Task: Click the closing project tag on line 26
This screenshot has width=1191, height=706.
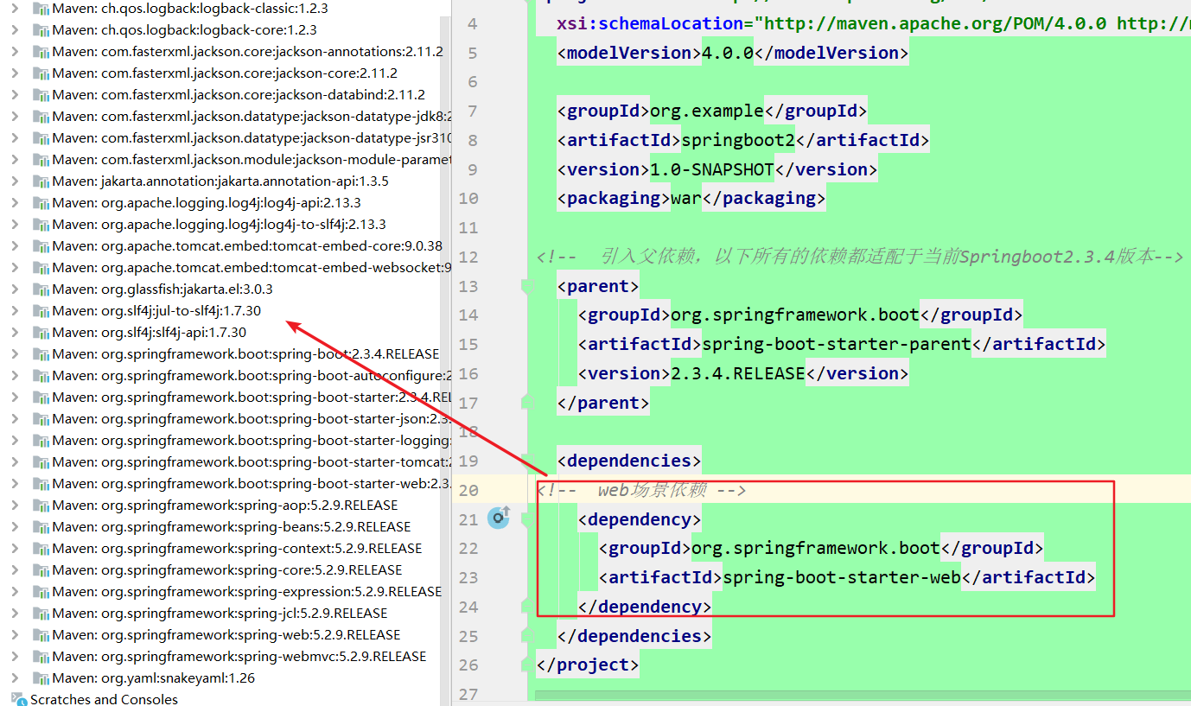Action: coord(587,665)
